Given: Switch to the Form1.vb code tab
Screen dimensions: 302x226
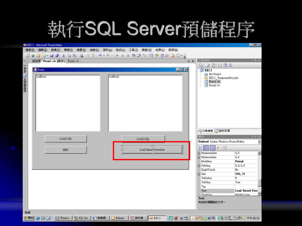Looking at the screenshot, I should (73, 61).
